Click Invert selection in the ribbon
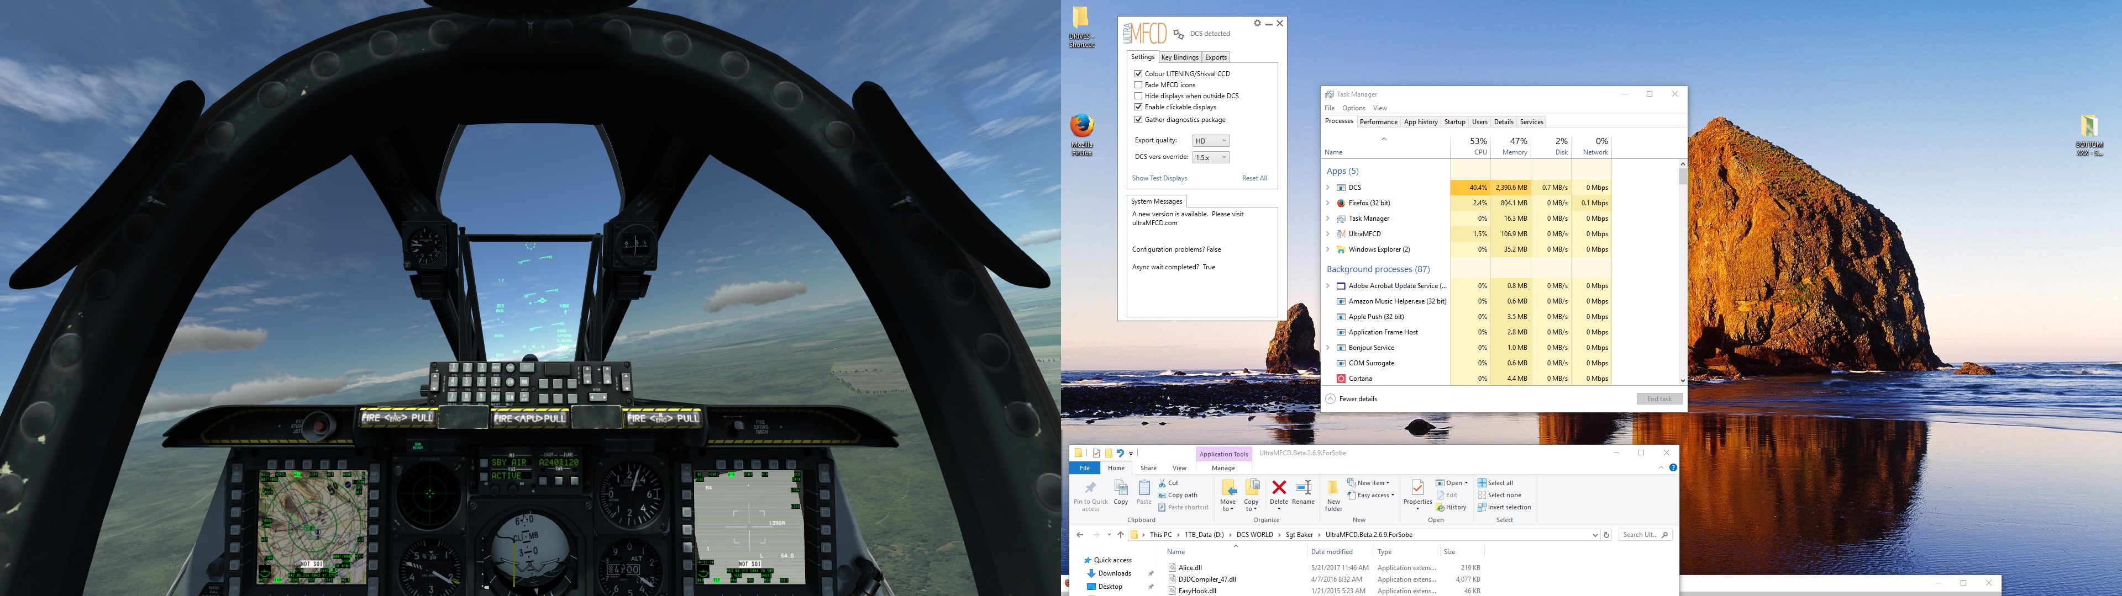Screen dimensions: 2122x596 click(x=1504, y=507)
